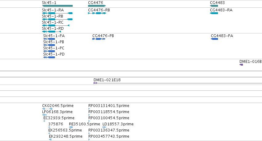This screenshot has width=262, height=141.
Task: Select the Slc45-1-RD transcript glyph
Action: (x=51, y=32)
